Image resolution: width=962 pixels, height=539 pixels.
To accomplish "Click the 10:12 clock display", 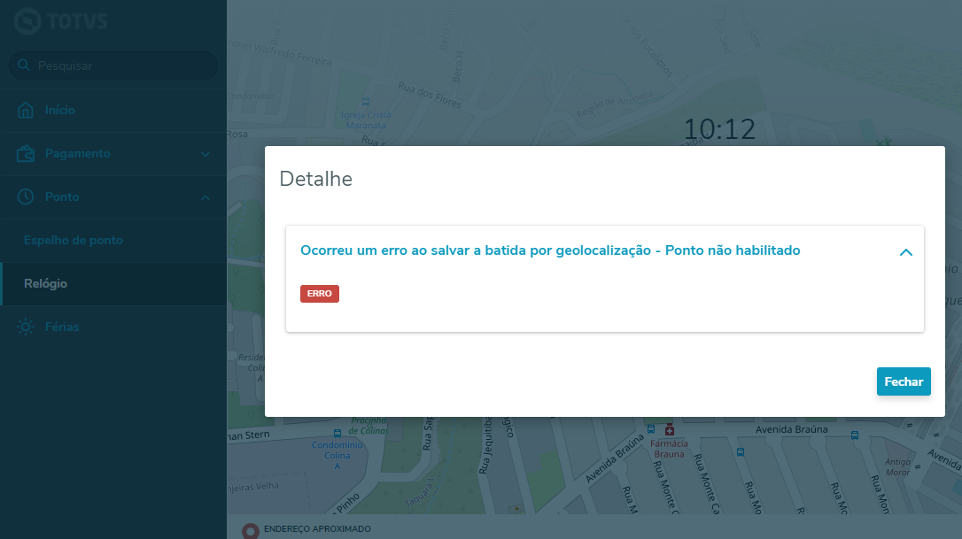I will (x=719, y=129).
